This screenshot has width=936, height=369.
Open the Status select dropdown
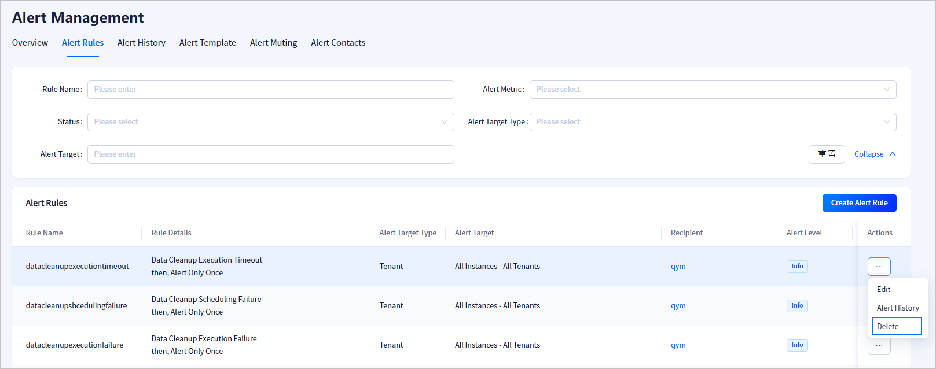tap(270, 122)
